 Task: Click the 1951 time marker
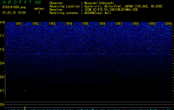click(19, 24)
